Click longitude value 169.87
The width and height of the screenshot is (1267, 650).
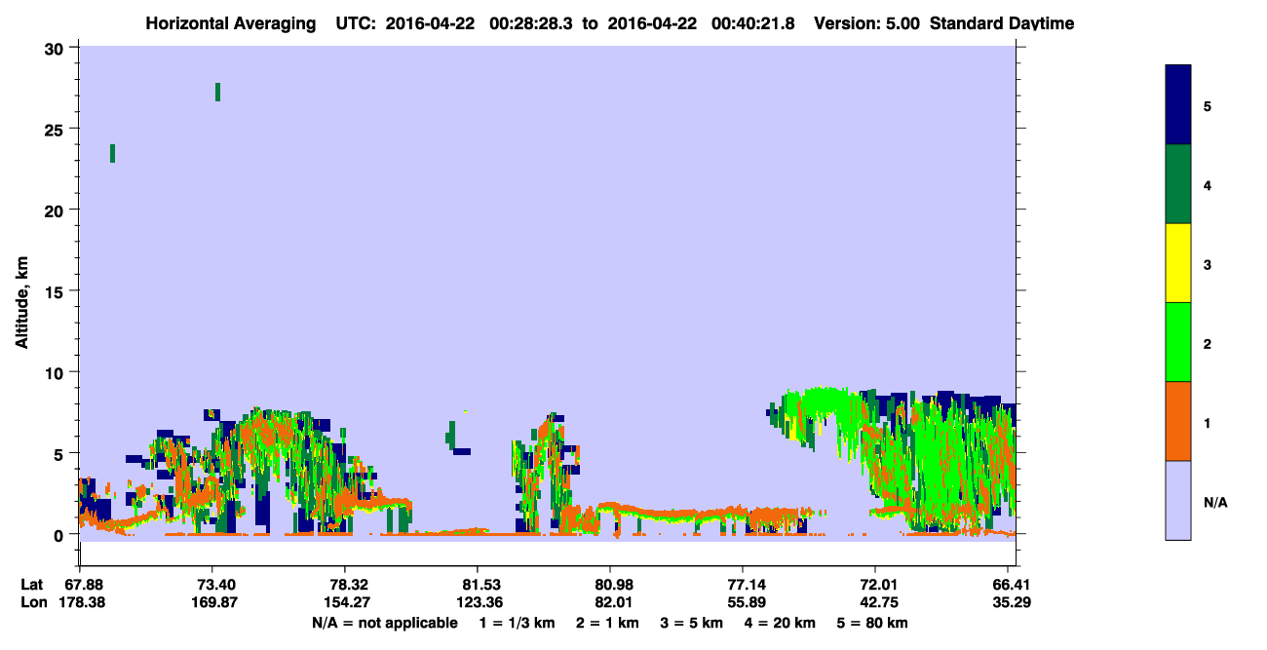(x=213, y=602)
